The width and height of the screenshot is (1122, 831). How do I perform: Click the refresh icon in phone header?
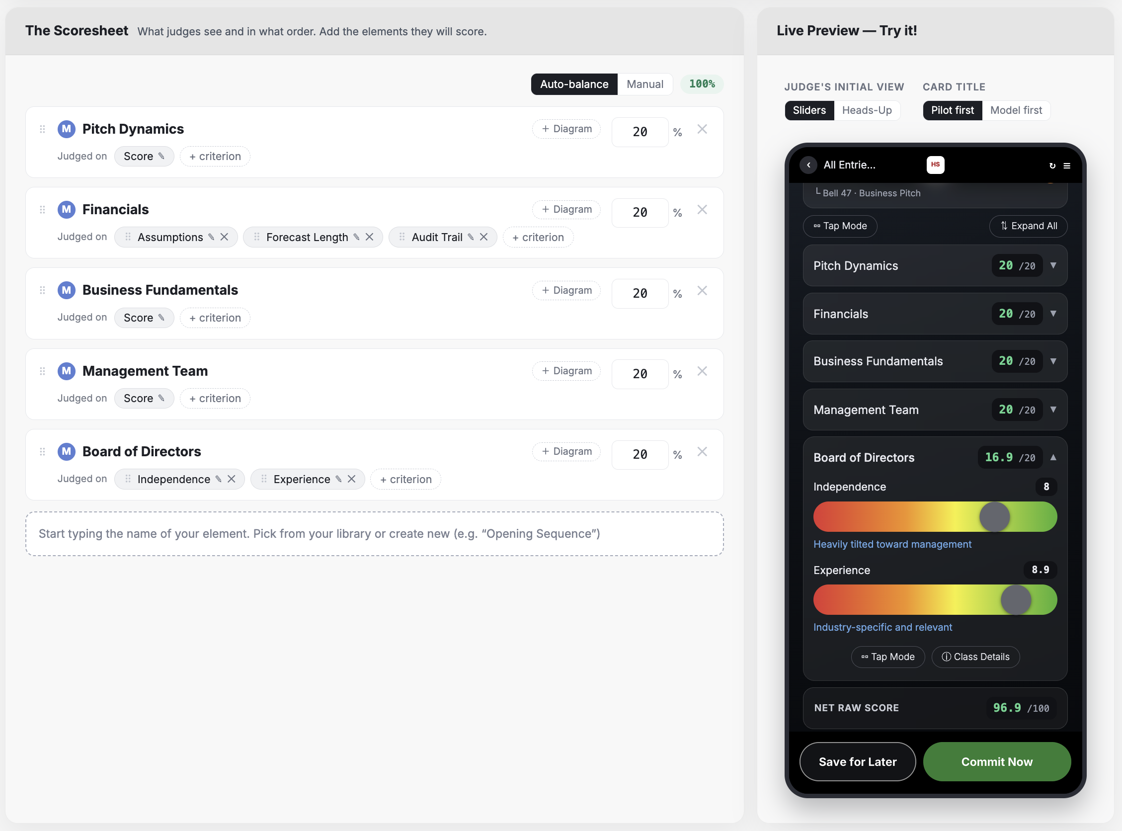(1052, 166)
